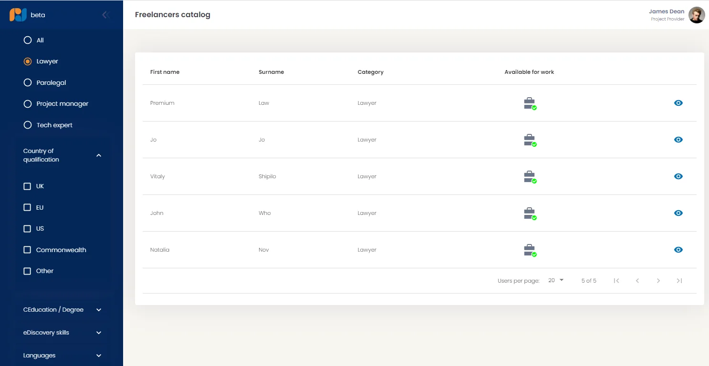Click the app logo next to beta

(x=18, y=15)
